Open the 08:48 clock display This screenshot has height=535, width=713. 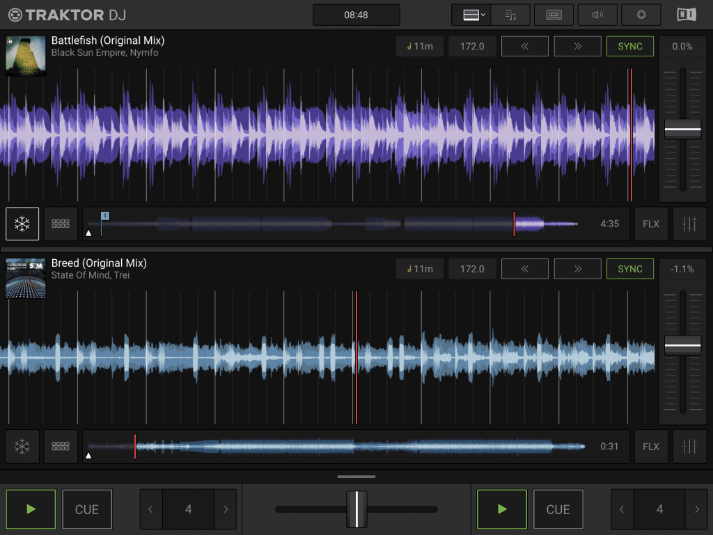(x=356, y=15)
